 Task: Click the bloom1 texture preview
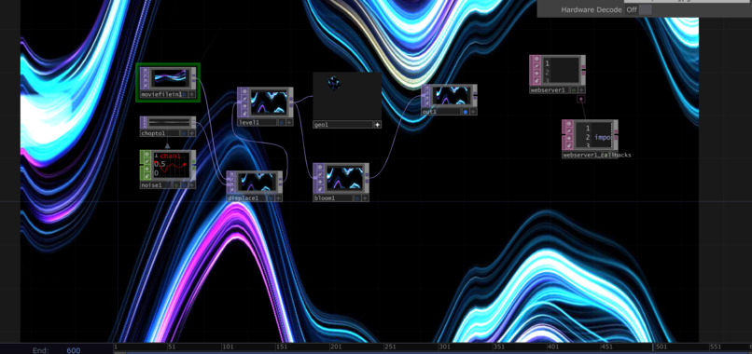[x=344, y=178]
